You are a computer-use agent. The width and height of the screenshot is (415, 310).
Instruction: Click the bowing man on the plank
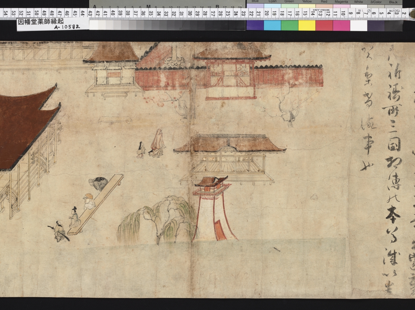coord(98,184)
